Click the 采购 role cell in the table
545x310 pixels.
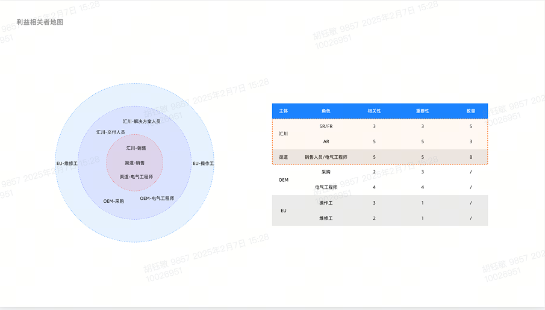(x=326, y=172)
